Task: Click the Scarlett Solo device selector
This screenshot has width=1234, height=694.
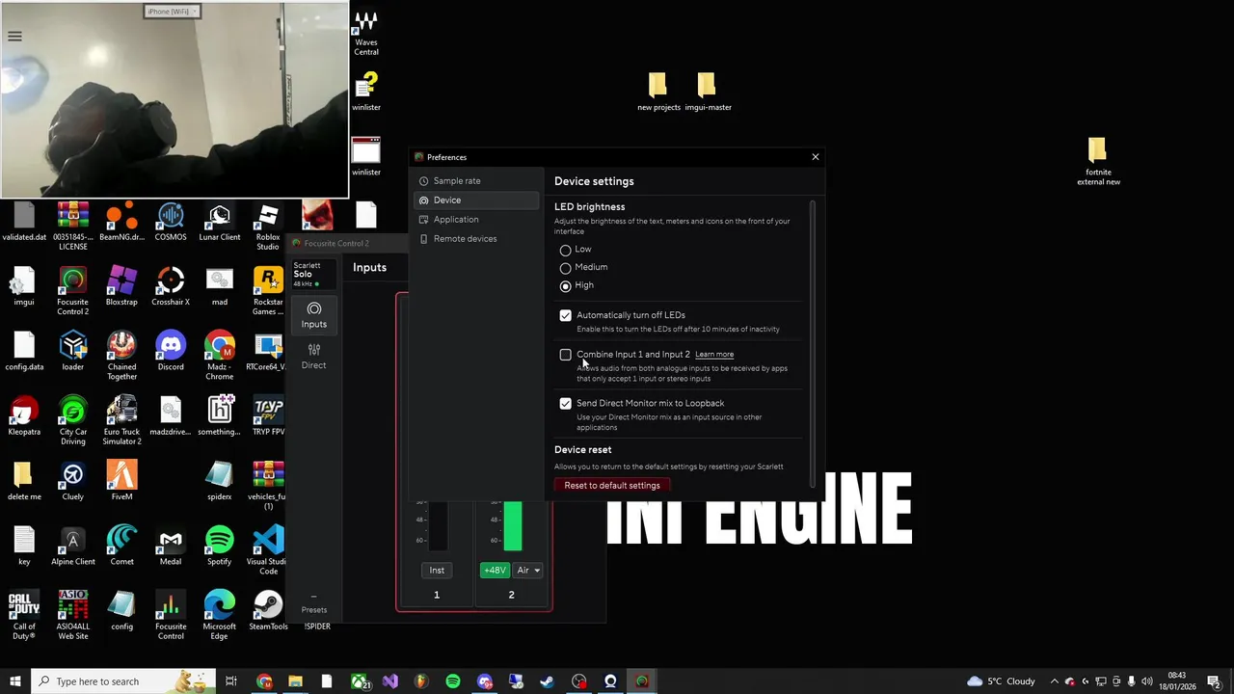Action: coord(314,274)
